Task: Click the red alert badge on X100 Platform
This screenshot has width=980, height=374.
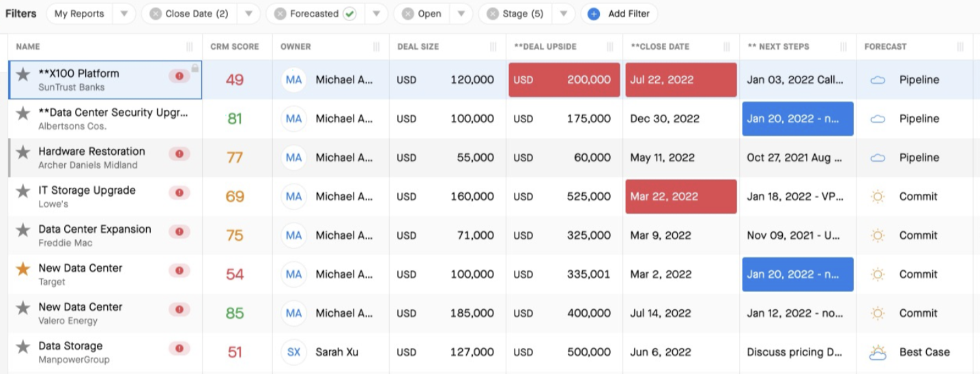Action: 179,76
